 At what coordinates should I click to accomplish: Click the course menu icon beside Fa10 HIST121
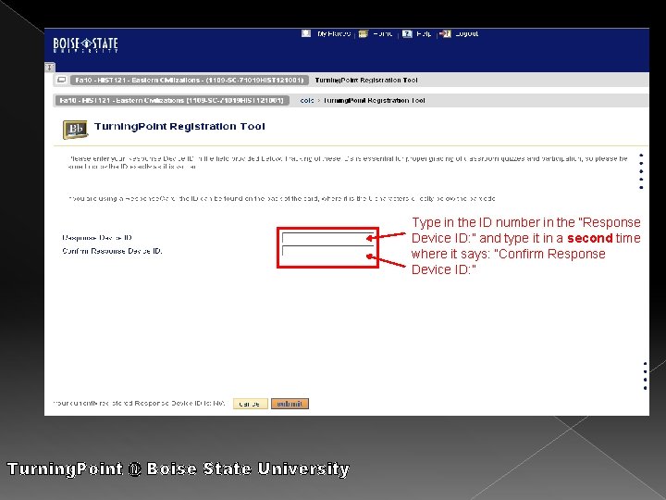(x=62, y=80)
